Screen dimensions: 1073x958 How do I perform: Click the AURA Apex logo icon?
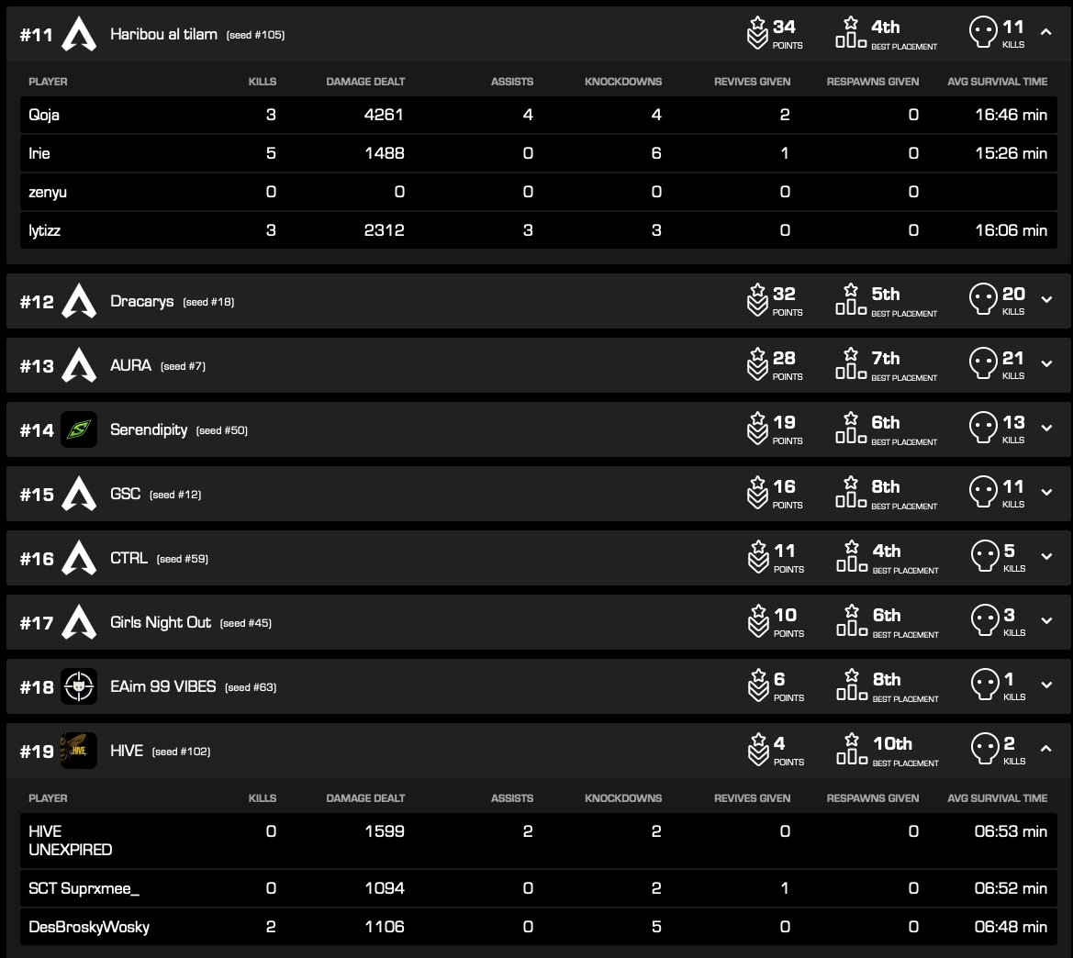[79, 365]
